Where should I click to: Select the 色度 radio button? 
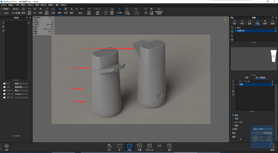pyautogui.click(x=233, y=119)
